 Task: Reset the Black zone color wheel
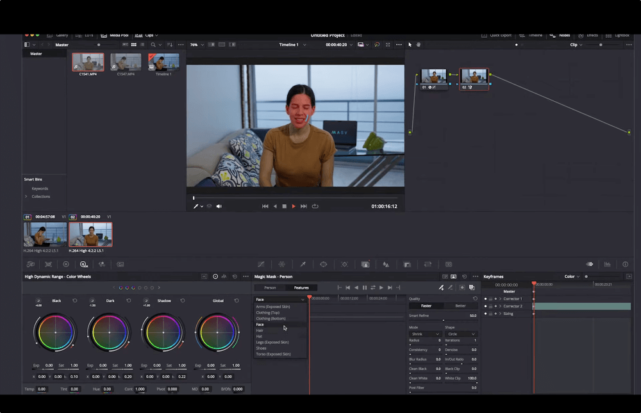(x=75, y=301)
